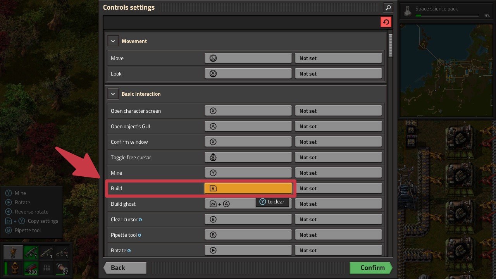Click the Clear cursor info icon
The height and width of the screenshot is (279, 496).
pos(140,220)
